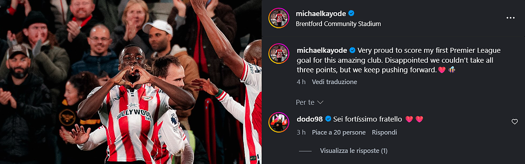Reply to dodo98 using Rispondi
Screen dimensions: 525x164
[x=384, y=133]
